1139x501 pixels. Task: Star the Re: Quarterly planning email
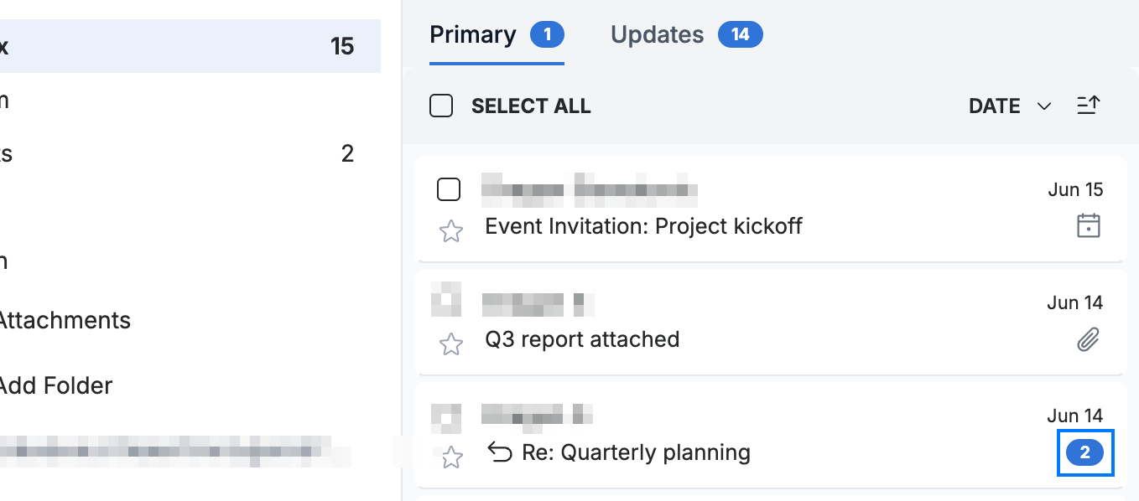451,457
